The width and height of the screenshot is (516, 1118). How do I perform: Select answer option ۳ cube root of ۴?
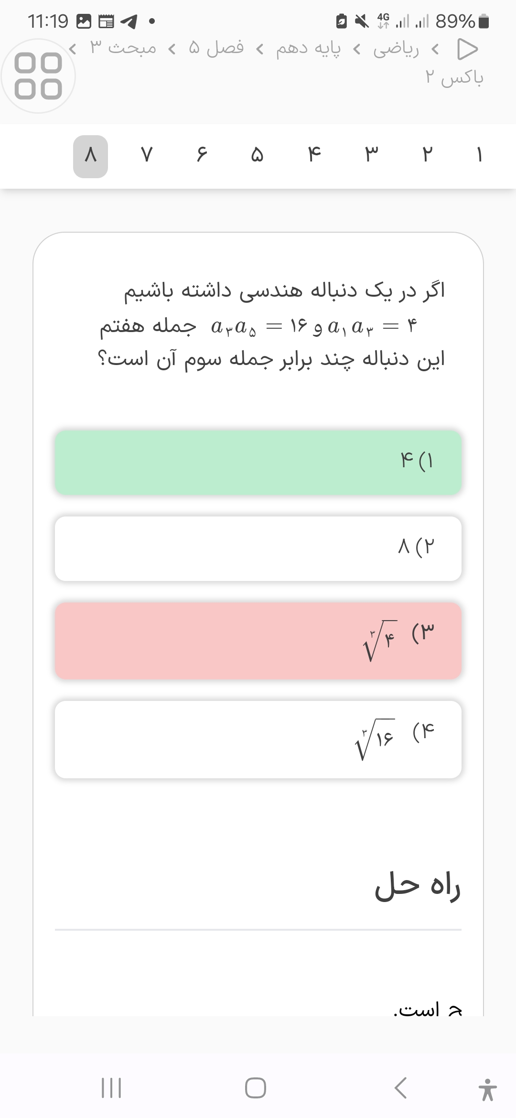(258, 640)
